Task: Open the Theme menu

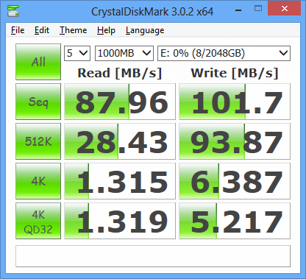Action: (x=73, y=30)
